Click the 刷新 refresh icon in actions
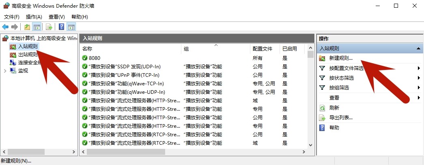 323,108
